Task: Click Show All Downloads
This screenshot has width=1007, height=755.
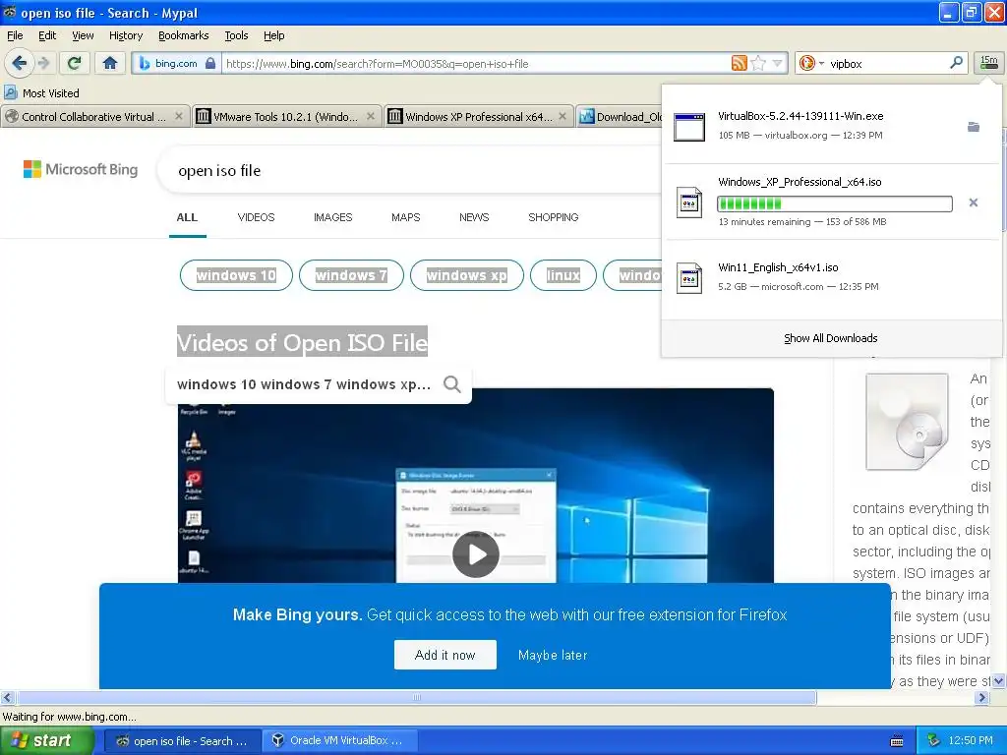Action: point(830,338)
